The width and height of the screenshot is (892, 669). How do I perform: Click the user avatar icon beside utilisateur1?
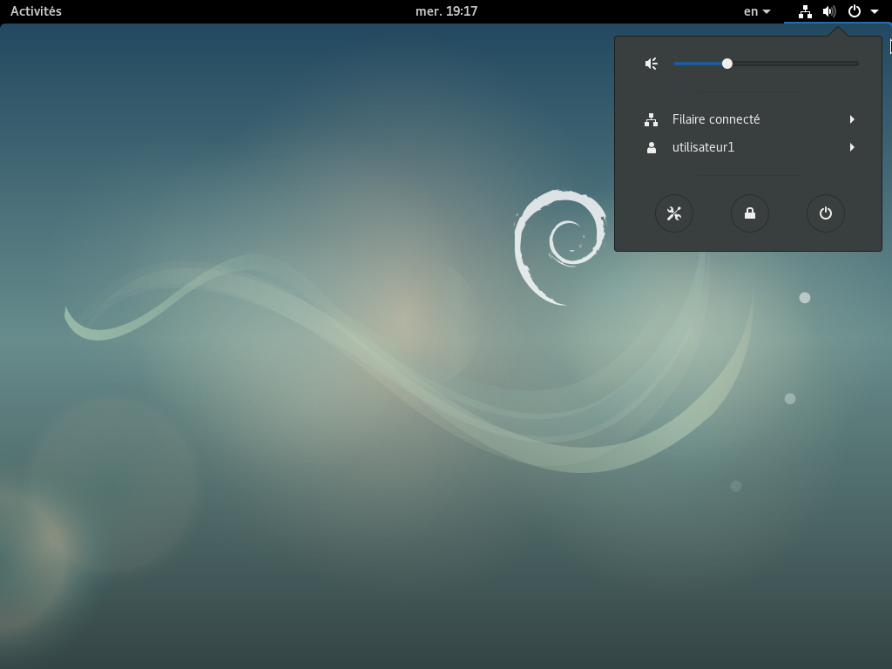651,147
